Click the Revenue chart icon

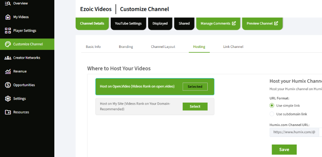click(8, 72)
